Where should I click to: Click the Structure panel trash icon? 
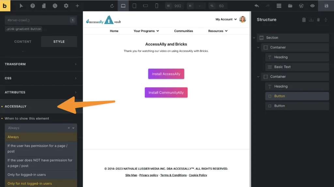click(318, 20)
